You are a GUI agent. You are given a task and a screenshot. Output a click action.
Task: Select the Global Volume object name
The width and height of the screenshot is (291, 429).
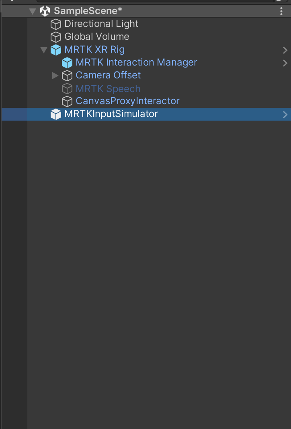pos(97,37)
